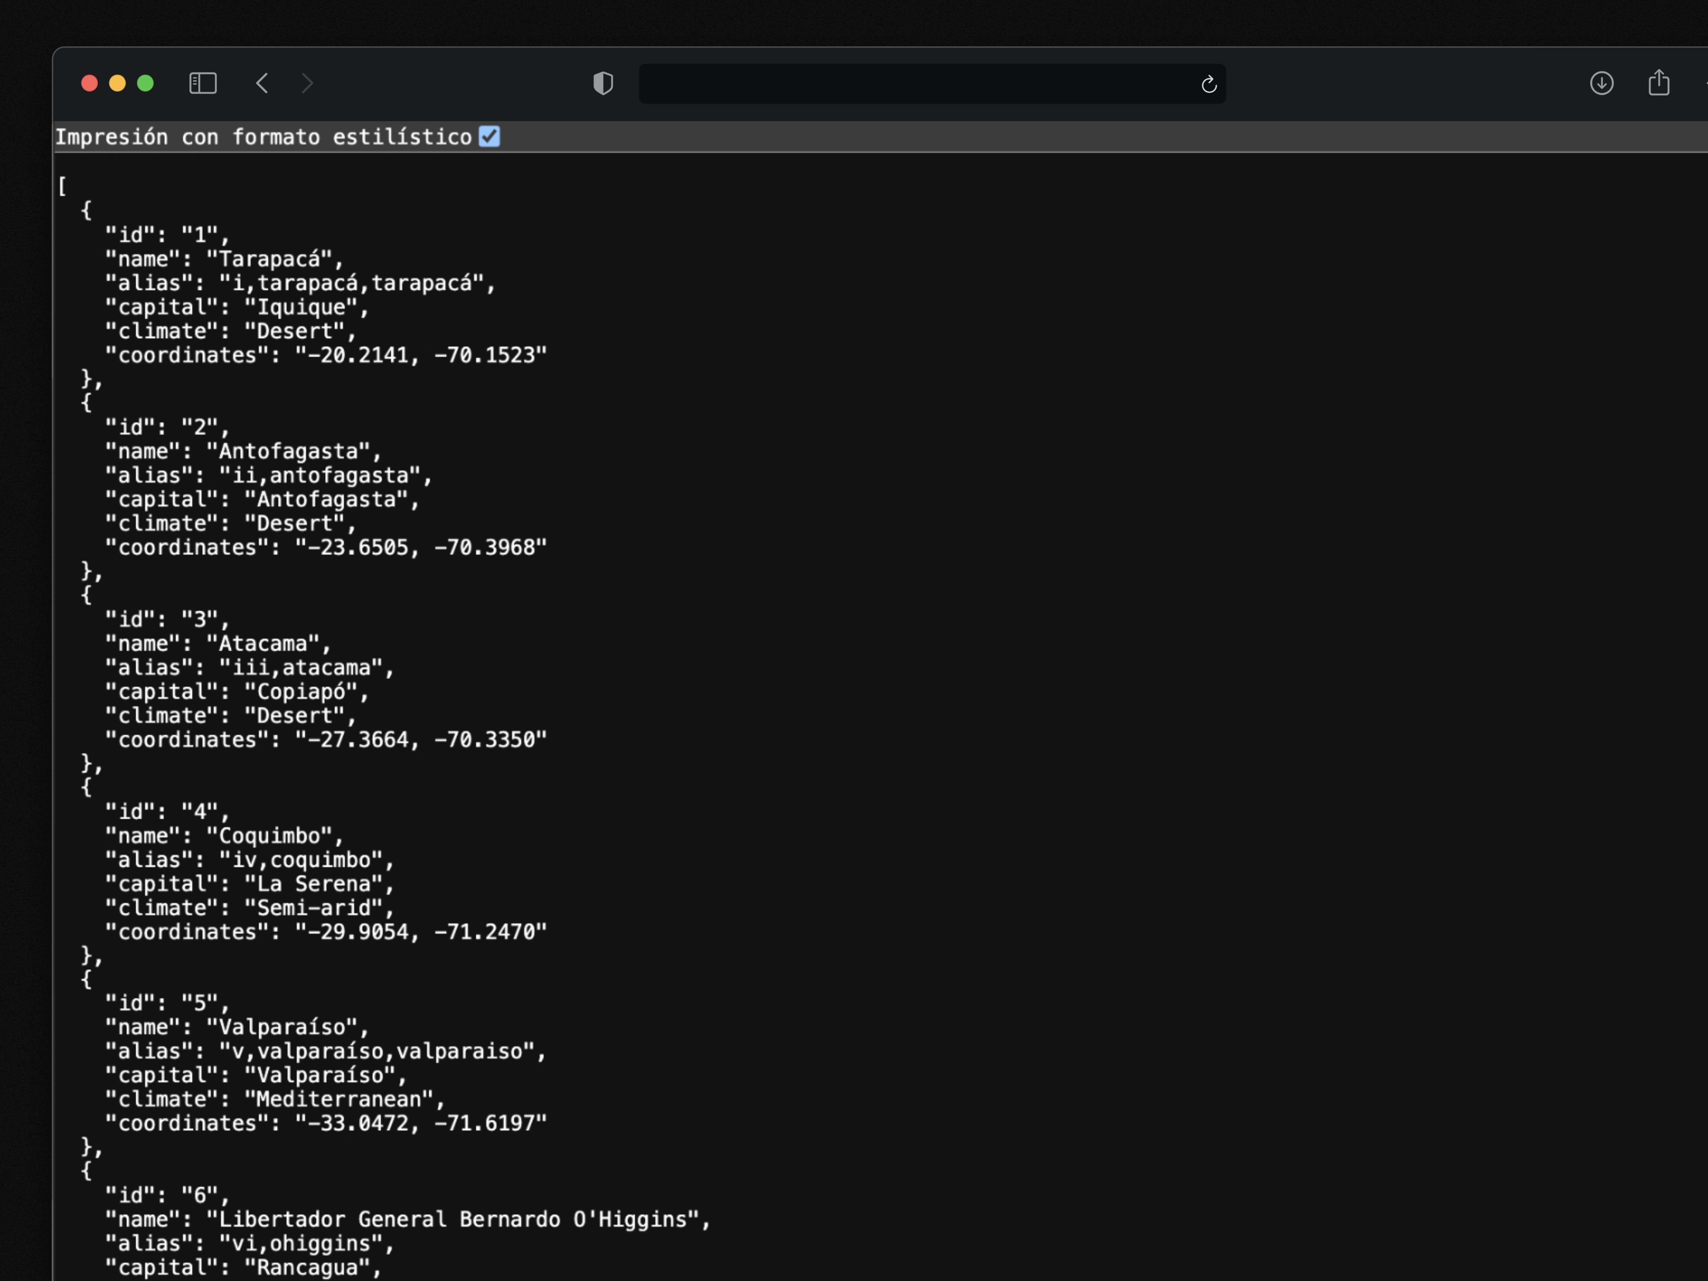Click the line "name": "Coquimbo"
This screenshot has width=1708, height=1281.
pyautogui.click(x=224, y=835)
